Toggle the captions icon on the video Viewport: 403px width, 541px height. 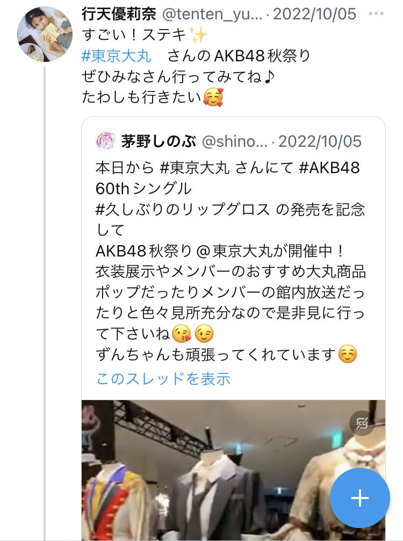362,423
